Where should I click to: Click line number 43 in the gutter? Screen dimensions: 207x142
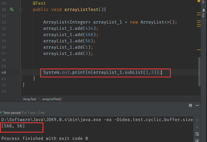tap(4, 91)
